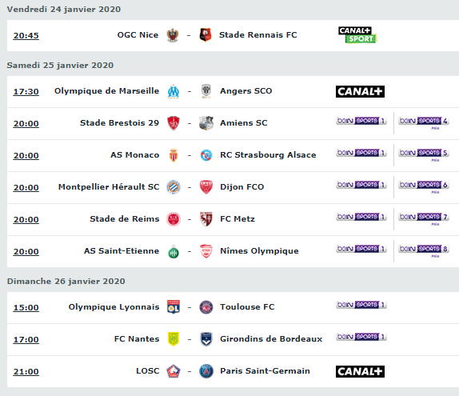Click the AS Monaco club crest

(174, 155)
